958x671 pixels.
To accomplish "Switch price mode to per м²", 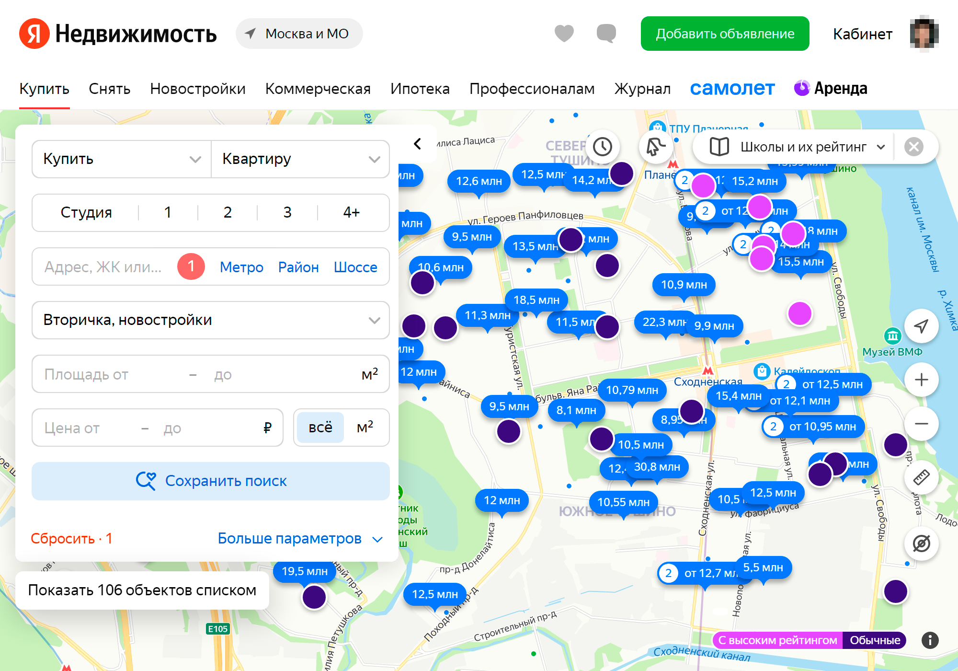I will point(365,428).
